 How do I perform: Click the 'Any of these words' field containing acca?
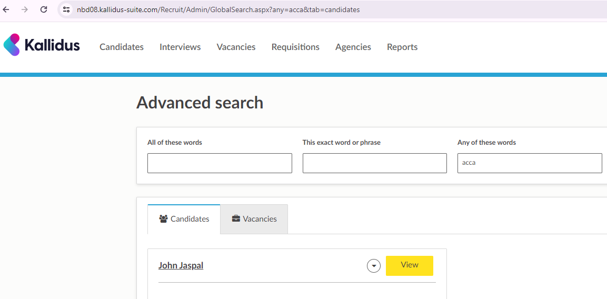529,163
